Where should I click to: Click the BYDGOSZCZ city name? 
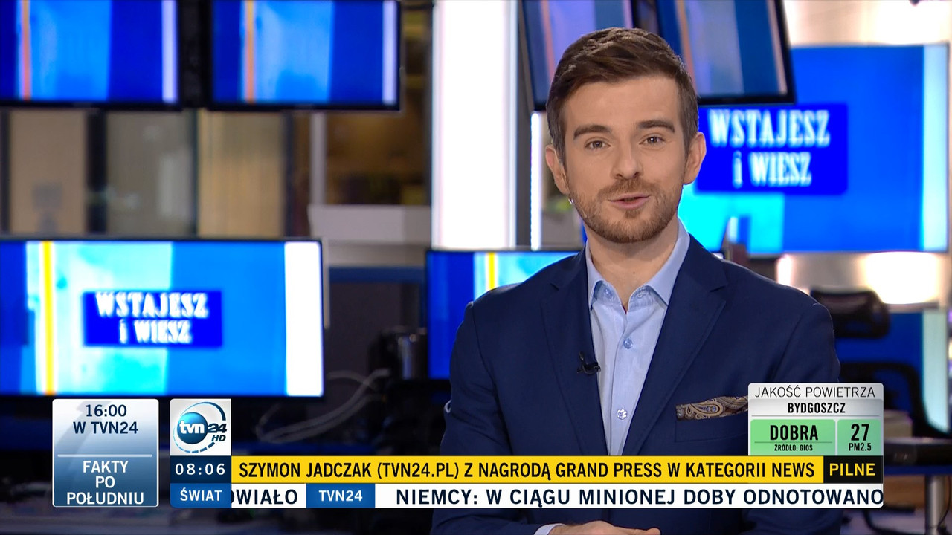click(x=816, y=408)
